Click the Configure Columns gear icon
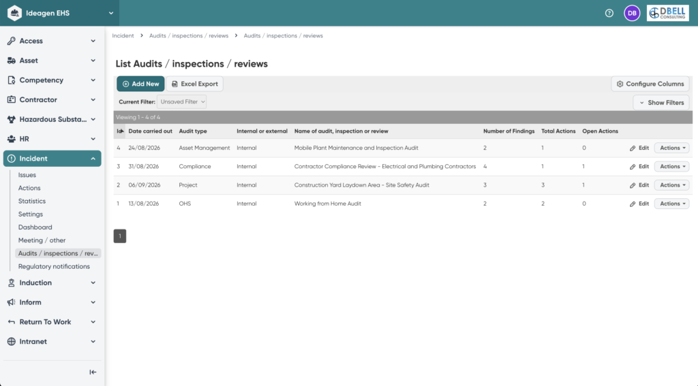 click(620, 84)
